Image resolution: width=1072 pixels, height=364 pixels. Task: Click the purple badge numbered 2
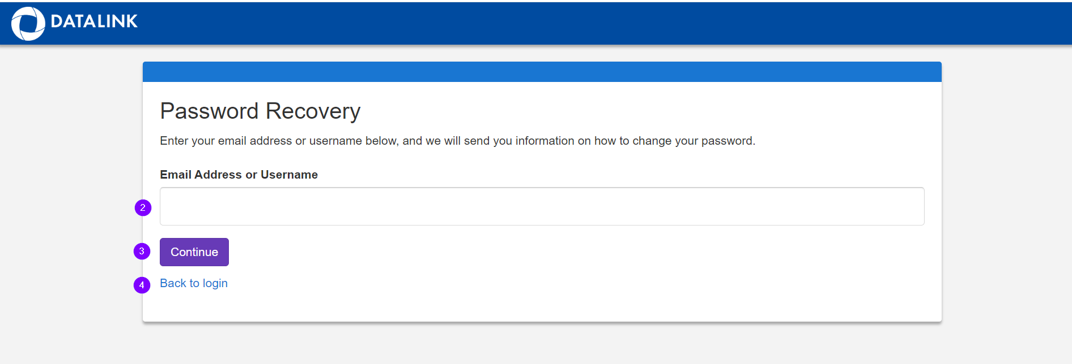coord(142,208)
